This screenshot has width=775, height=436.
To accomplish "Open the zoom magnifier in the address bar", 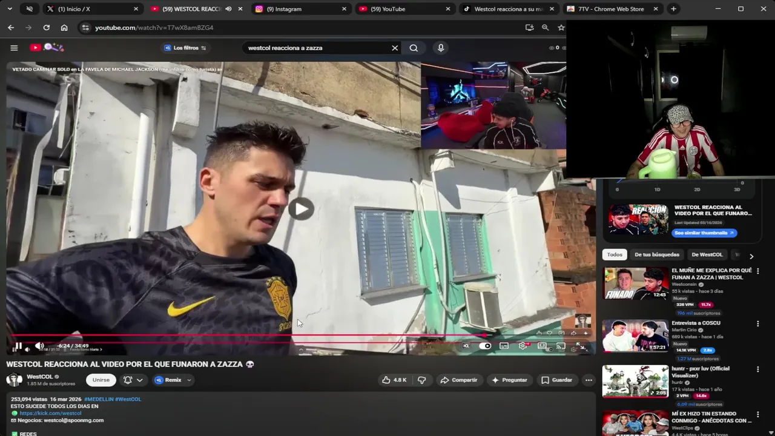I will click(545, 27).
